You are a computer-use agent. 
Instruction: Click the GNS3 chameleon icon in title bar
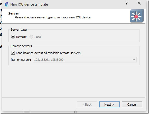click(x=7, y=4)
